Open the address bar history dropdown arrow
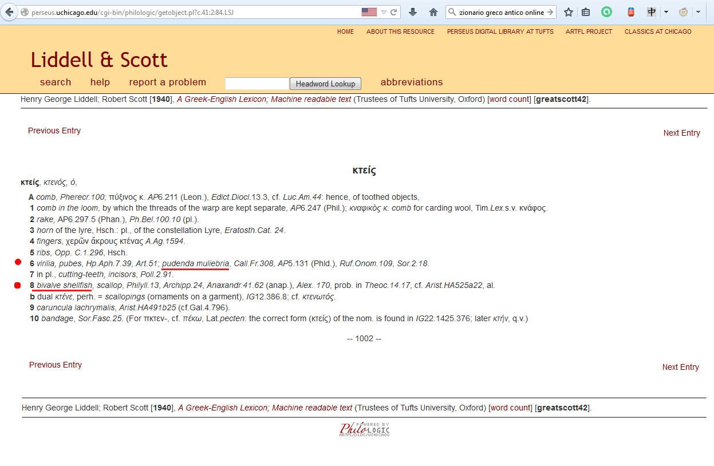The width and height of the screenshot is (714, 466). pos(384,12)
